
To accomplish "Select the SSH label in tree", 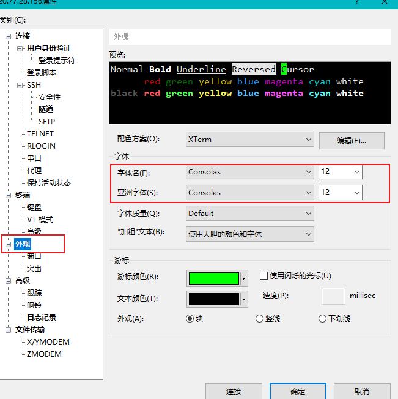I will [34, 85].
